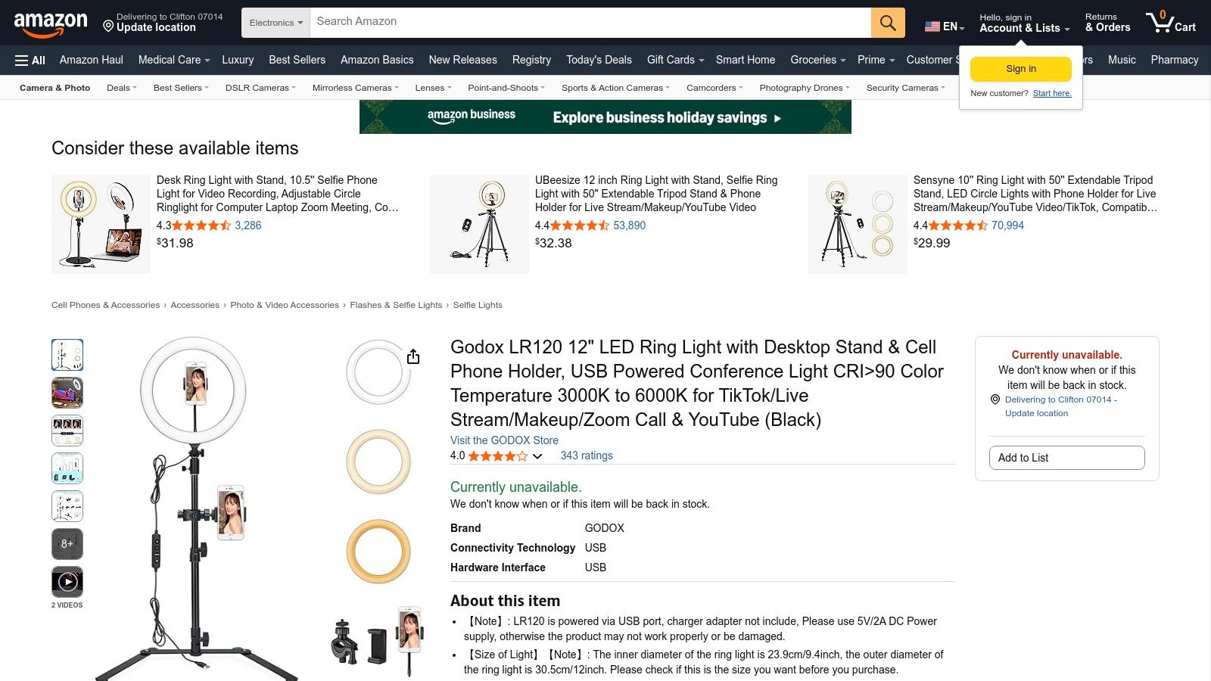
Task: Click the arrow on business holiday savings banner
Action: coord(780,117)
